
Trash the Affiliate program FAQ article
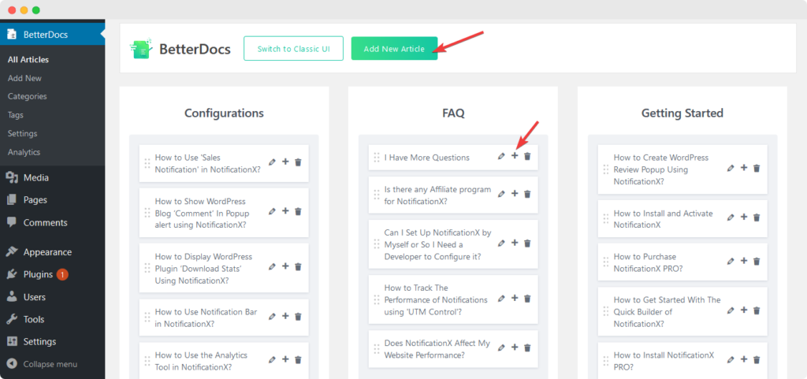(x=527, y=194)
